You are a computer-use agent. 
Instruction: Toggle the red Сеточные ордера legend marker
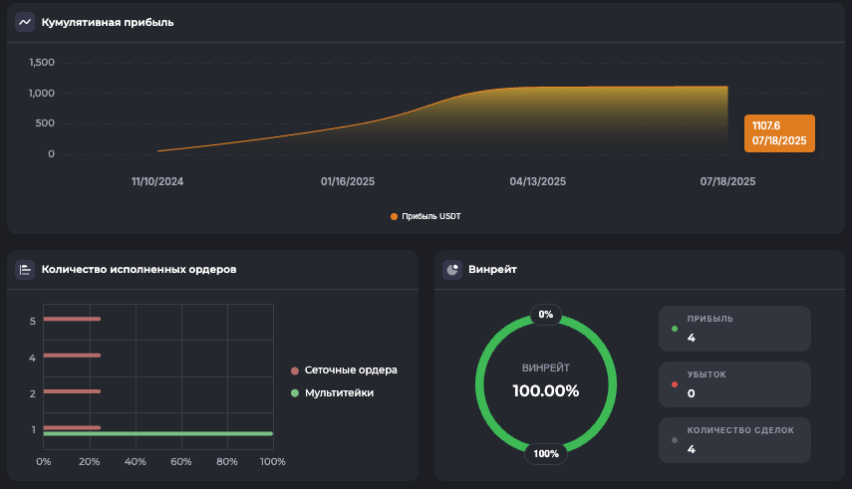pos(295,370)
